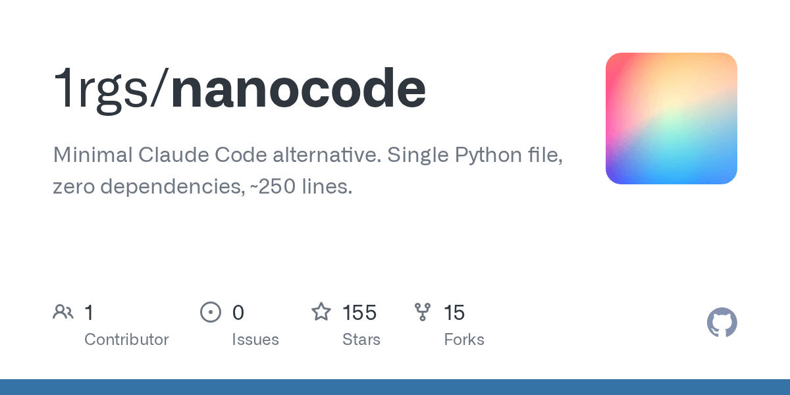Image resolution: width=790 pixels, height=395 pixels.
Task: Click the blue language bar at bottom
Action: (395, 387)
